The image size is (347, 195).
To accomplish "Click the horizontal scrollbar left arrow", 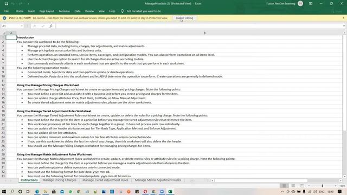I will [213, 180].
